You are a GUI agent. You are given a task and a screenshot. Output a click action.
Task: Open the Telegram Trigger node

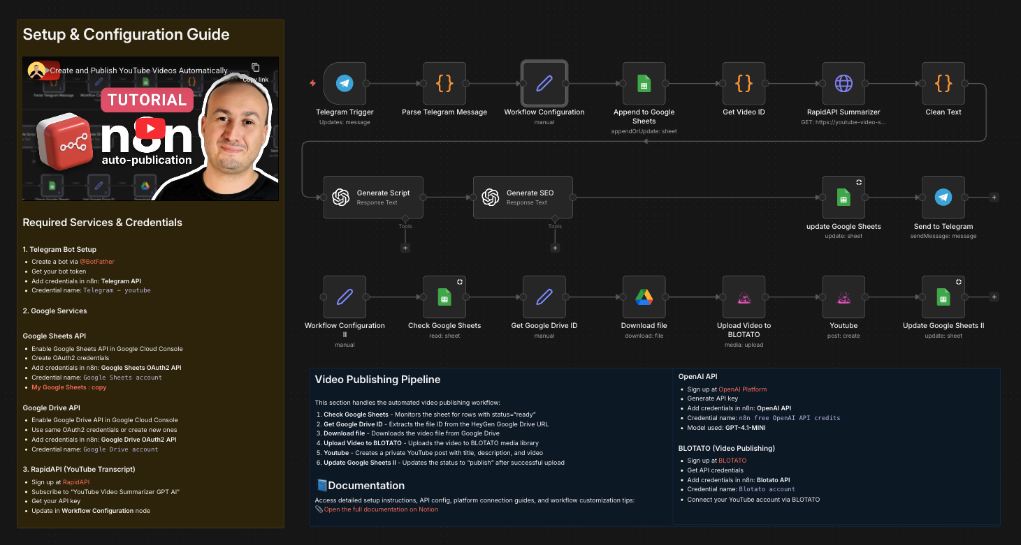[x=345, y=83]
